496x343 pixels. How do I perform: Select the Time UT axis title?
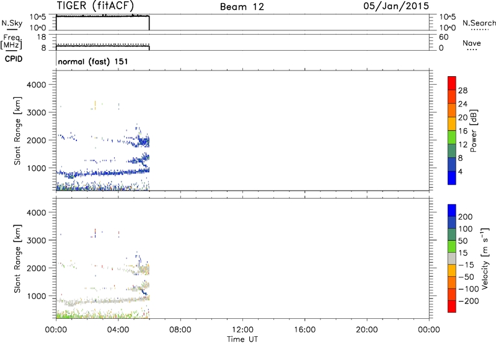(242, 339)
